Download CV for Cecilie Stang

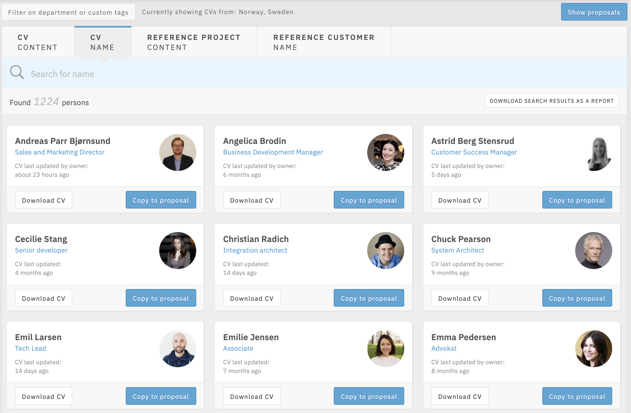(44, 298)
